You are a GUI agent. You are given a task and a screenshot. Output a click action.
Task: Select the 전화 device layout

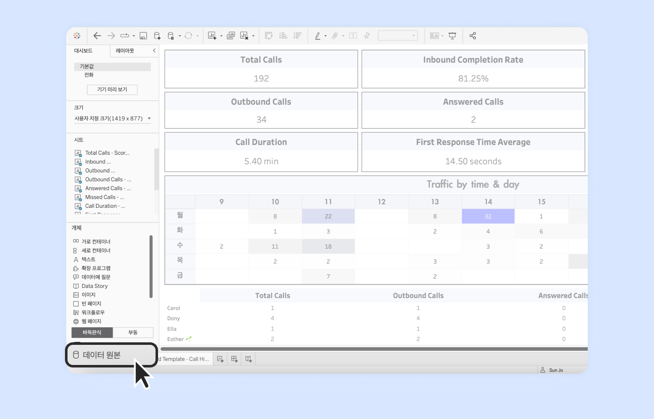[89, 75]
